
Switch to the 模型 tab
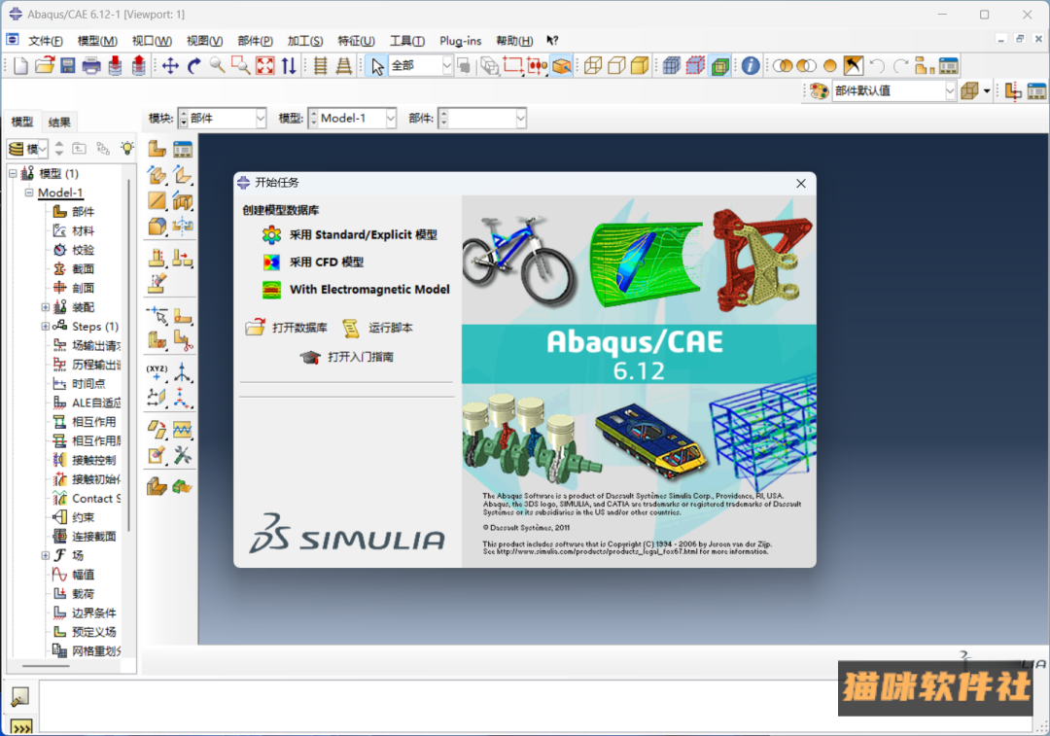coord(22,122)
